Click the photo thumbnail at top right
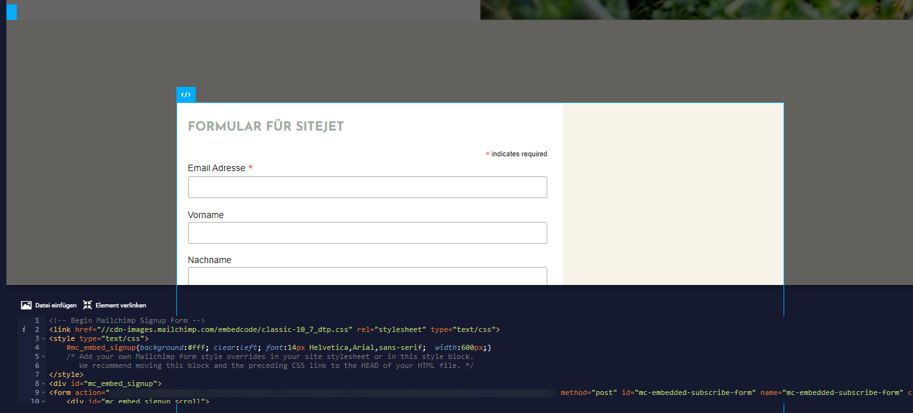Image resolution: width=913 pixels, height=413 pixels. tap(697, 10)
